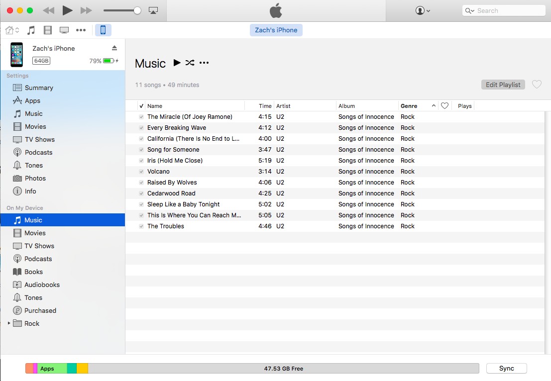Uncheck Every Breaking Wave
The height and width of the screenshot is (381, 551).
point(141,128)
